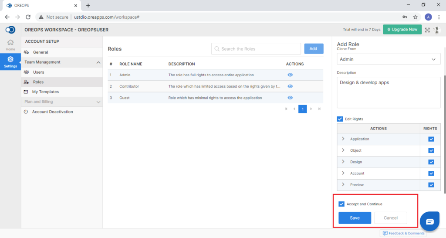Open the Home sidebar icon
The width and height of the screenshot is (446, 238).
[x=10, y=45]
